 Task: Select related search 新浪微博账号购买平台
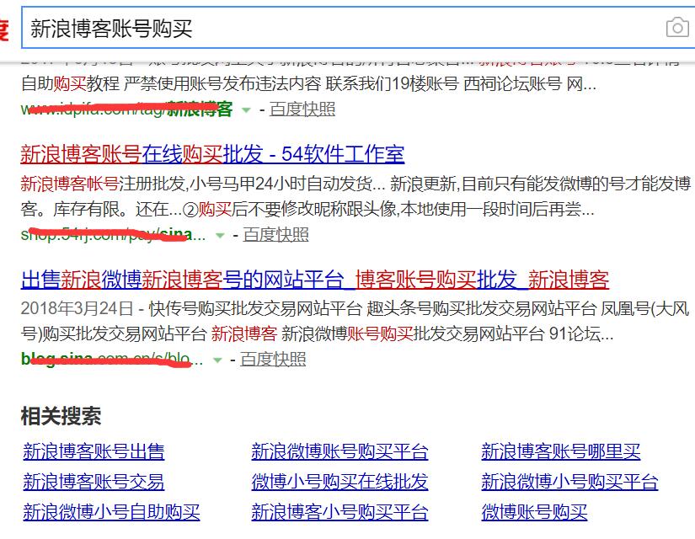(339, 451)
